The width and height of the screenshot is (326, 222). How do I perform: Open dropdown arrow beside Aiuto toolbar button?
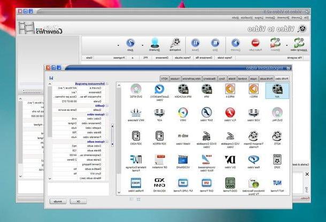tap(118, 45)
